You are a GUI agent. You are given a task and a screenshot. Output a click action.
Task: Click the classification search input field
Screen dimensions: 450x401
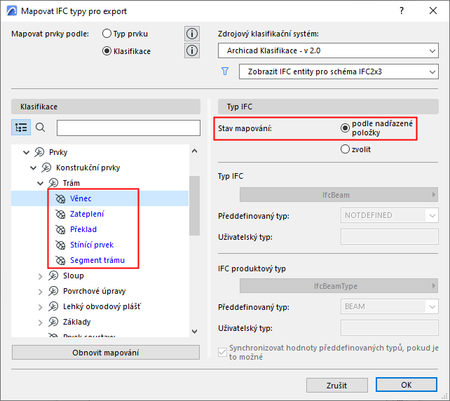point(128,128)
